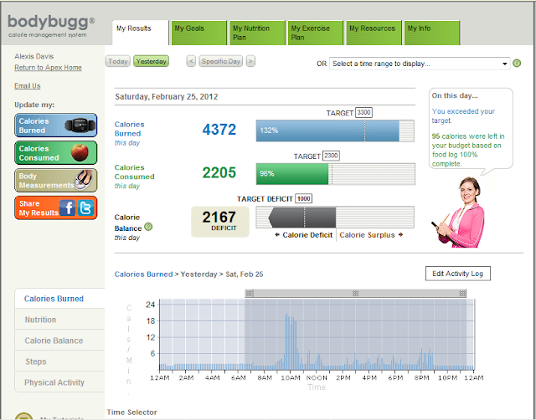Open the My Nutrition Plan tab
This screenshot has height=420, width=536.
(257, 33)
